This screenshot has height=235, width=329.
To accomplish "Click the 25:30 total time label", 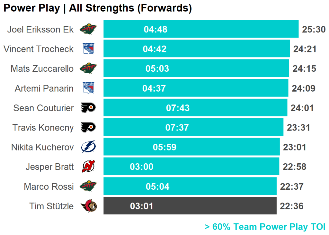I will pos(314,30).
